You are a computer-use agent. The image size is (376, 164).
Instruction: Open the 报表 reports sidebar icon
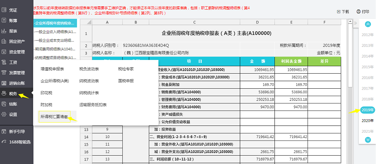click(x=4, y=31)
